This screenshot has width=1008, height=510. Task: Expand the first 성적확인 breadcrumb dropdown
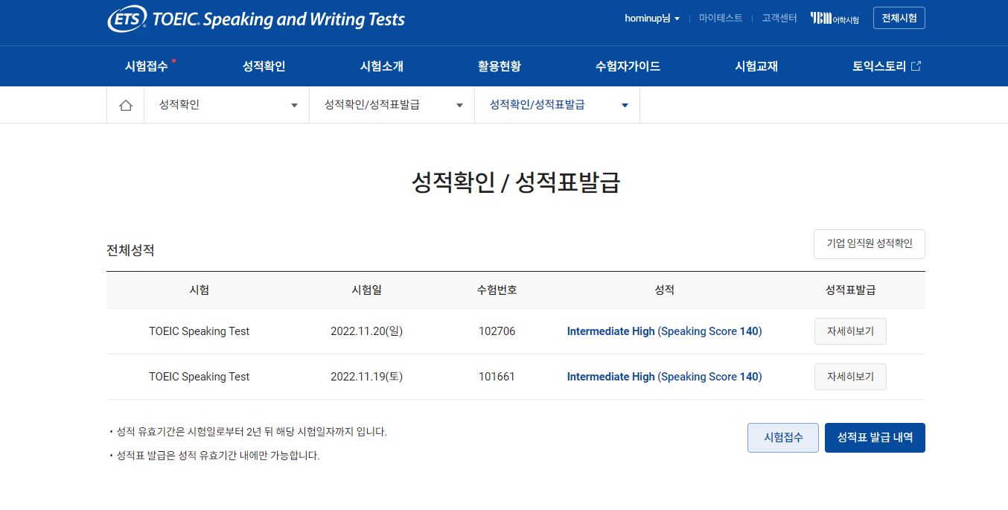click(226, 105)
